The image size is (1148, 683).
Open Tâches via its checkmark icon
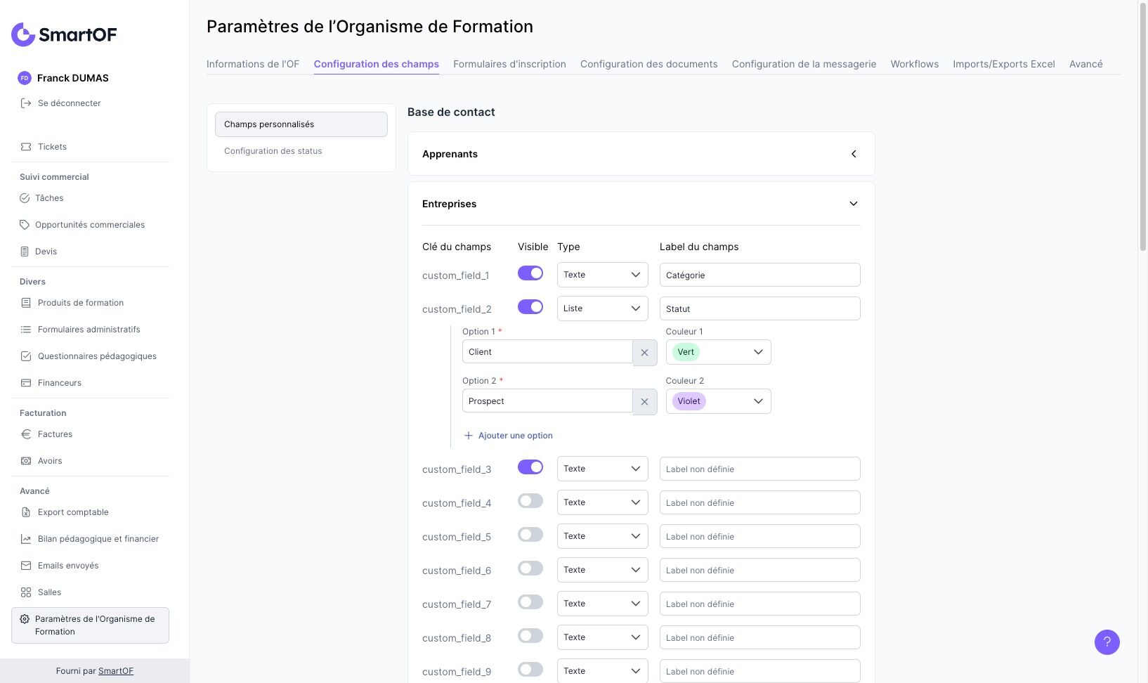pyautogui.click(x=25, y=198)
